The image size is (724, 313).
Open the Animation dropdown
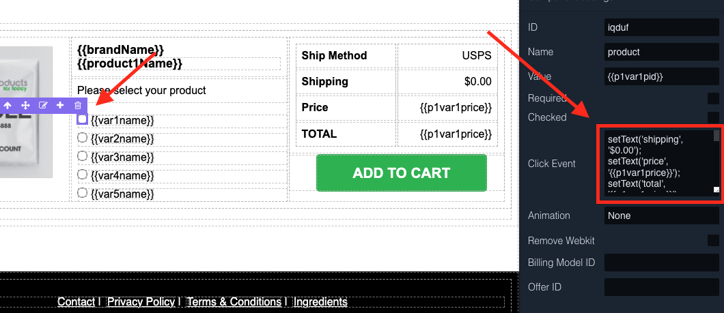[662, 215]
